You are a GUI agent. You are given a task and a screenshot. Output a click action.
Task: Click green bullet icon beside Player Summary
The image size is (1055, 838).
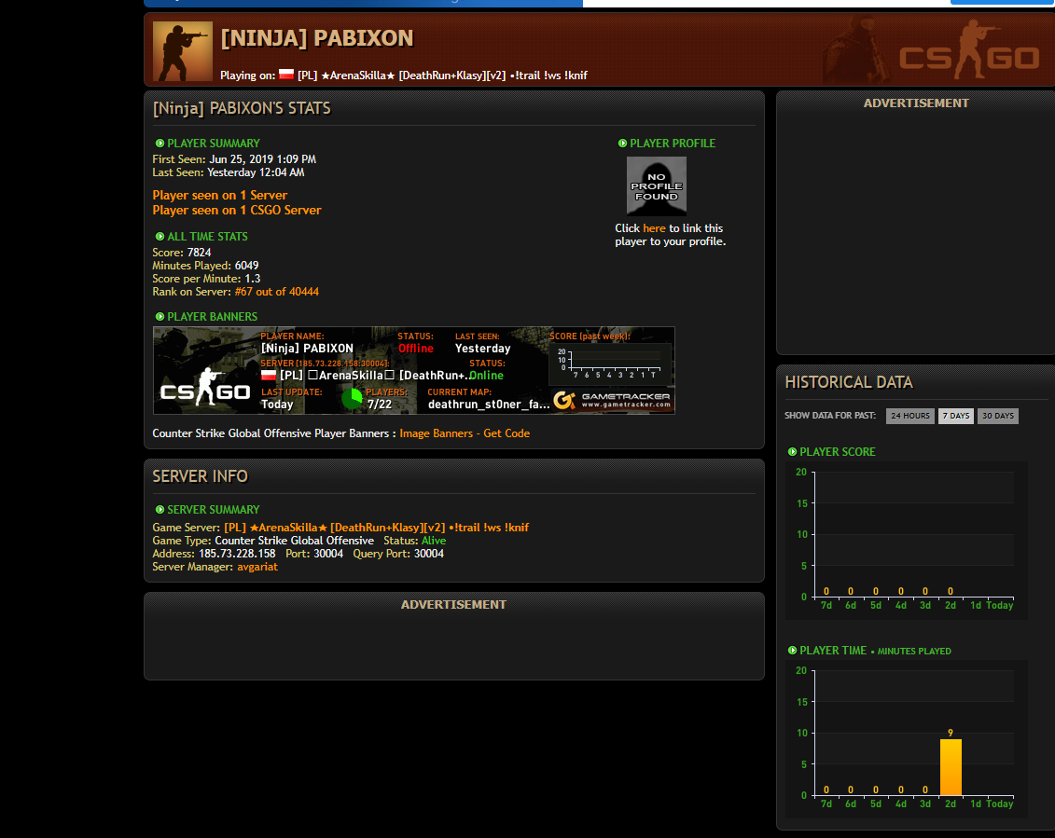160,144
